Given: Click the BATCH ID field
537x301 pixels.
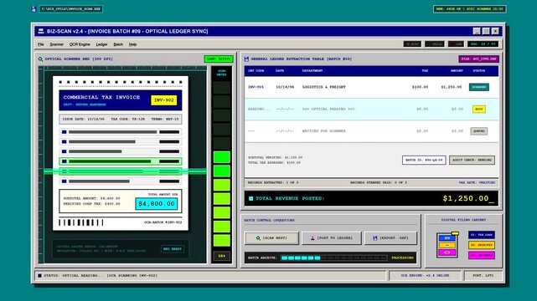Looking at the screenshot, I should point(424,160).
